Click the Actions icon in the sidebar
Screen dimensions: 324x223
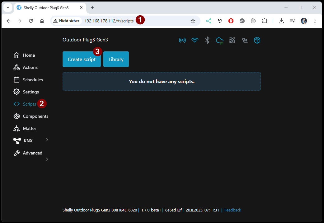coord(16,67)
